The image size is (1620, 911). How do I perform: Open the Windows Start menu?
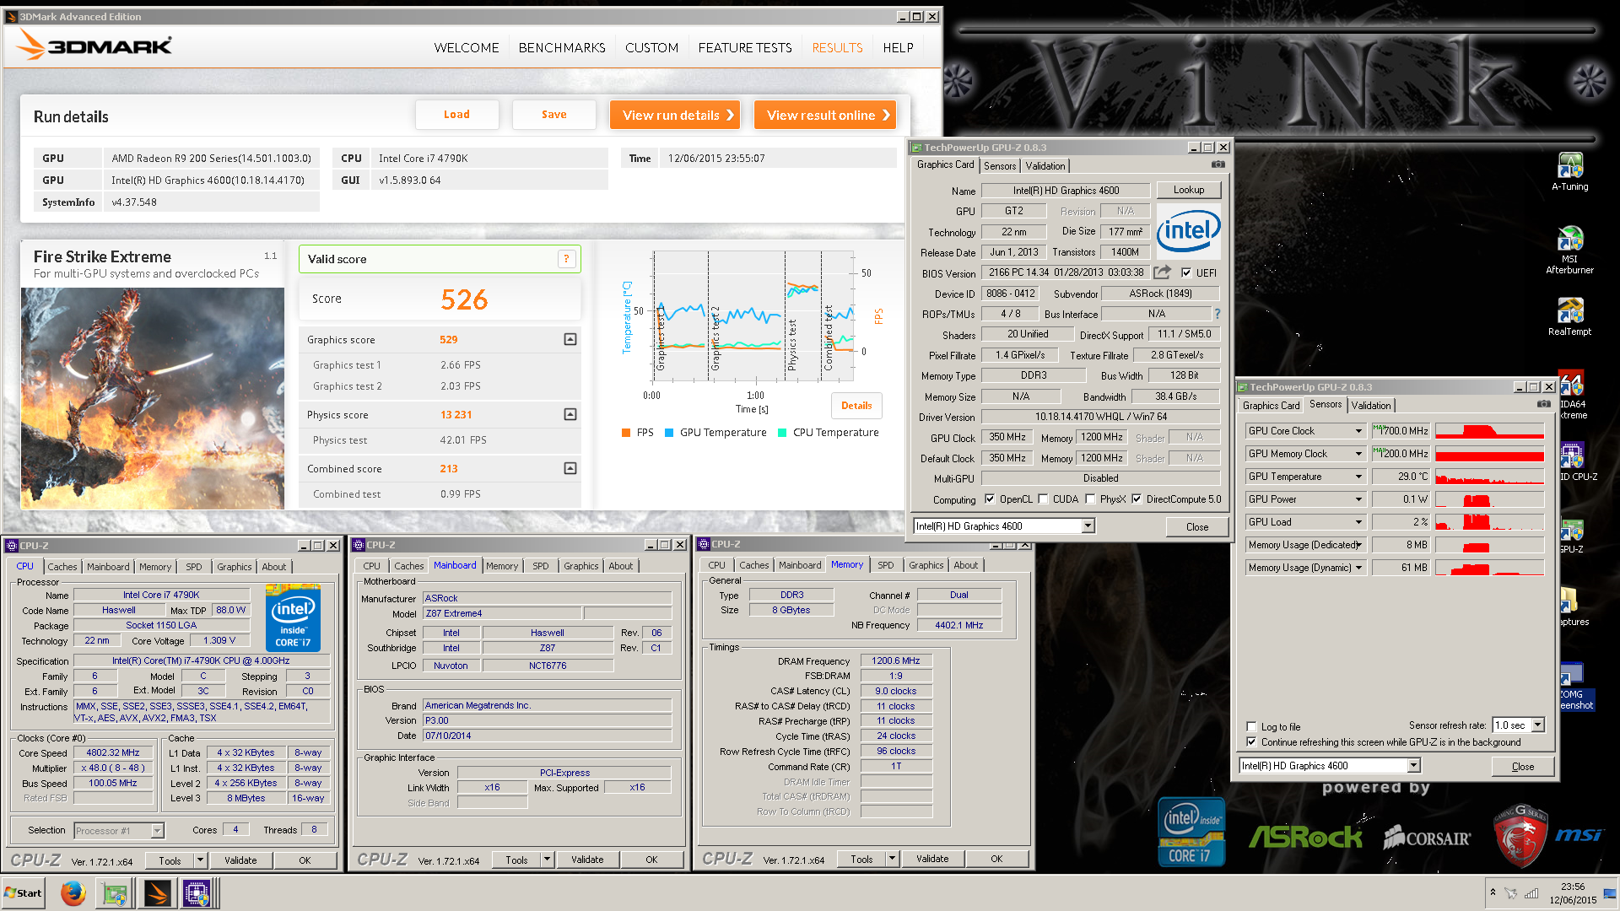[24, 892]
